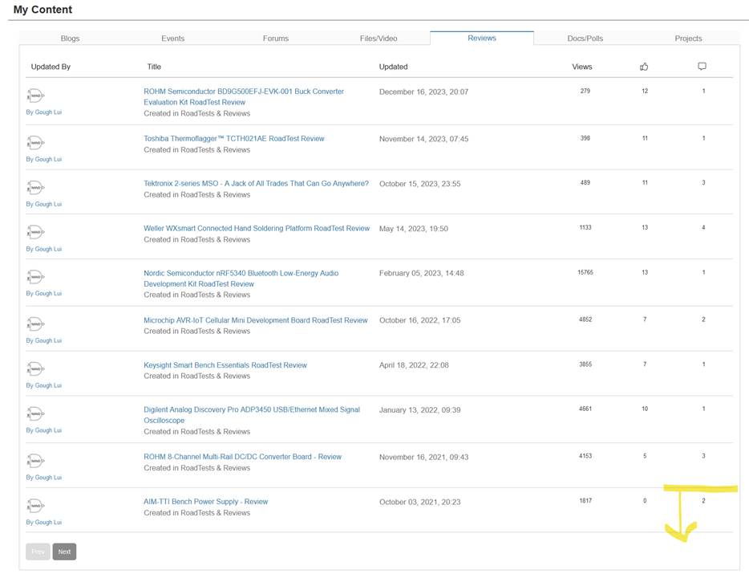
Task: Click the Views column header
Action: click(582, 67)
